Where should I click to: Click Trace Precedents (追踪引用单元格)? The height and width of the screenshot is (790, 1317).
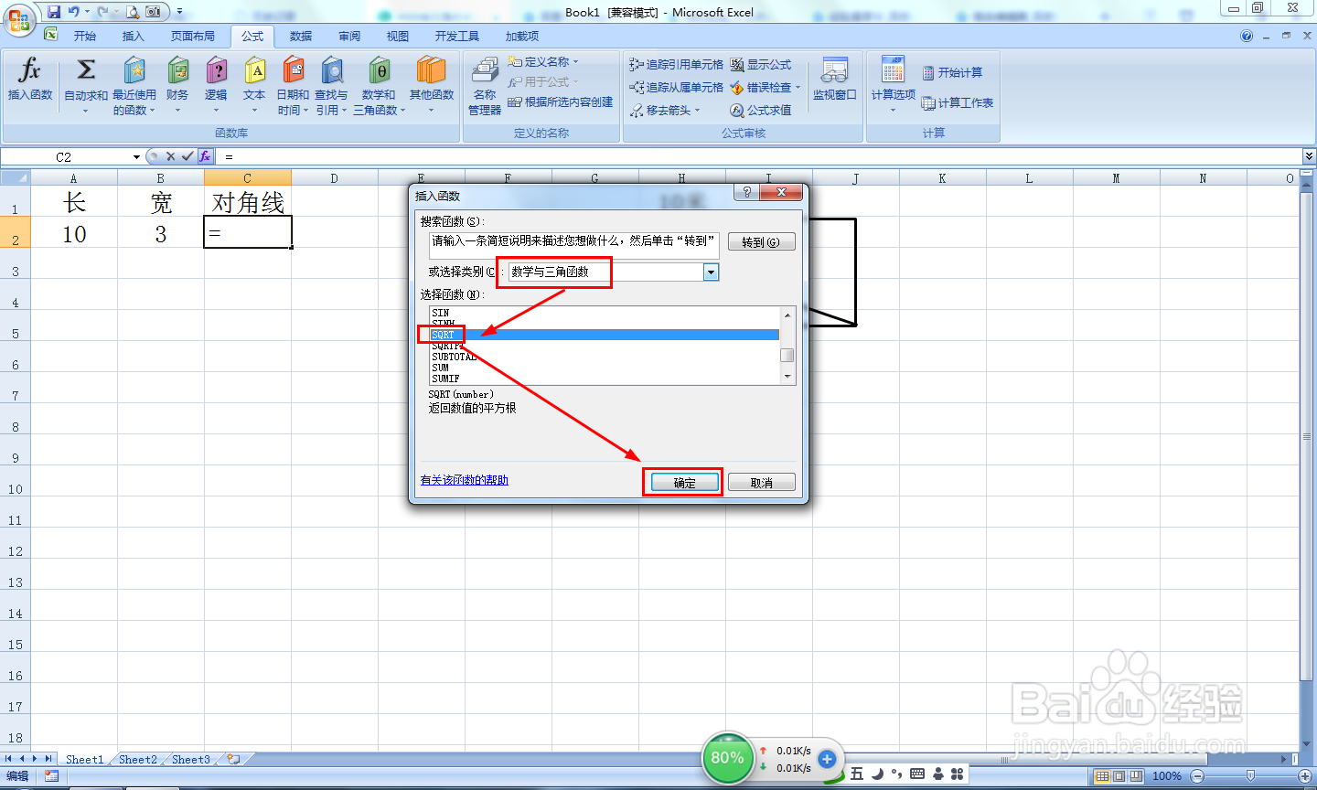coord(676,64)
